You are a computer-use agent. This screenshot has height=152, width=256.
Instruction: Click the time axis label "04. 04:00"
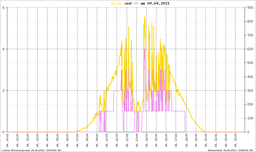(47, 140)
